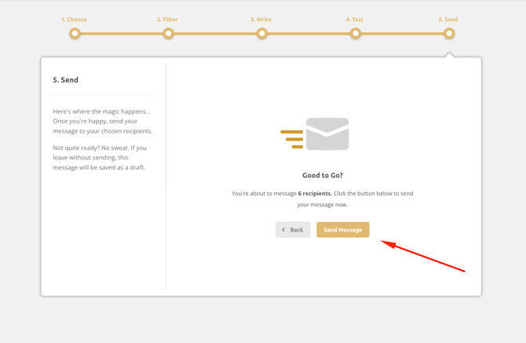This screenshot has width=526, height=343.
Task: Select the Choose step circle marker
Action: [x=75, y=34]
